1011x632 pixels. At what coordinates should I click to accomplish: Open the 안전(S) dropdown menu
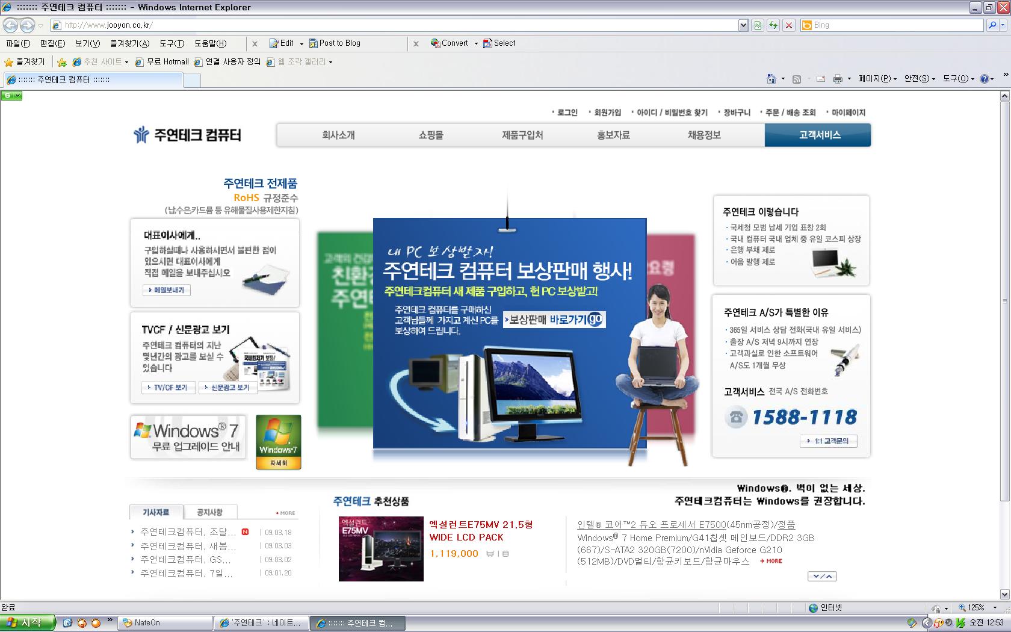coord(920,79)
